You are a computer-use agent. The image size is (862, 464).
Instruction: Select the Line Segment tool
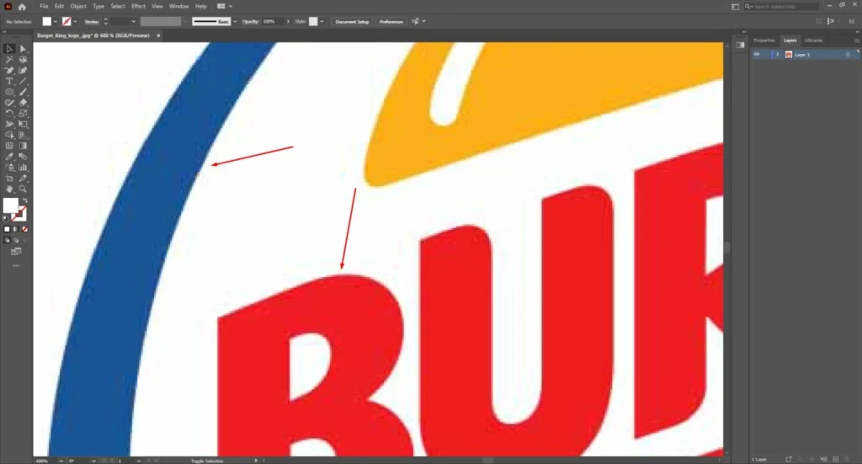click(23, 82)
